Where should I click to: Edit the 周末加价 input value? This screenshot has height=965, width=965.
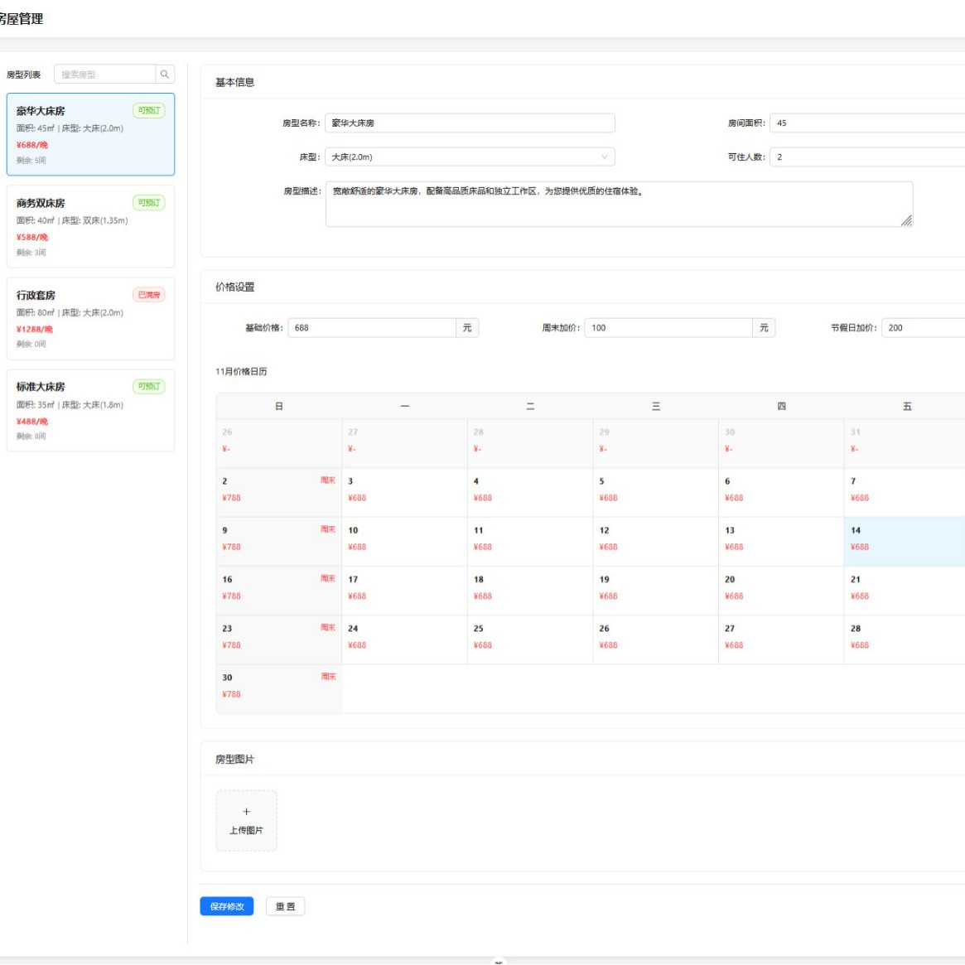tap(668, 328)
